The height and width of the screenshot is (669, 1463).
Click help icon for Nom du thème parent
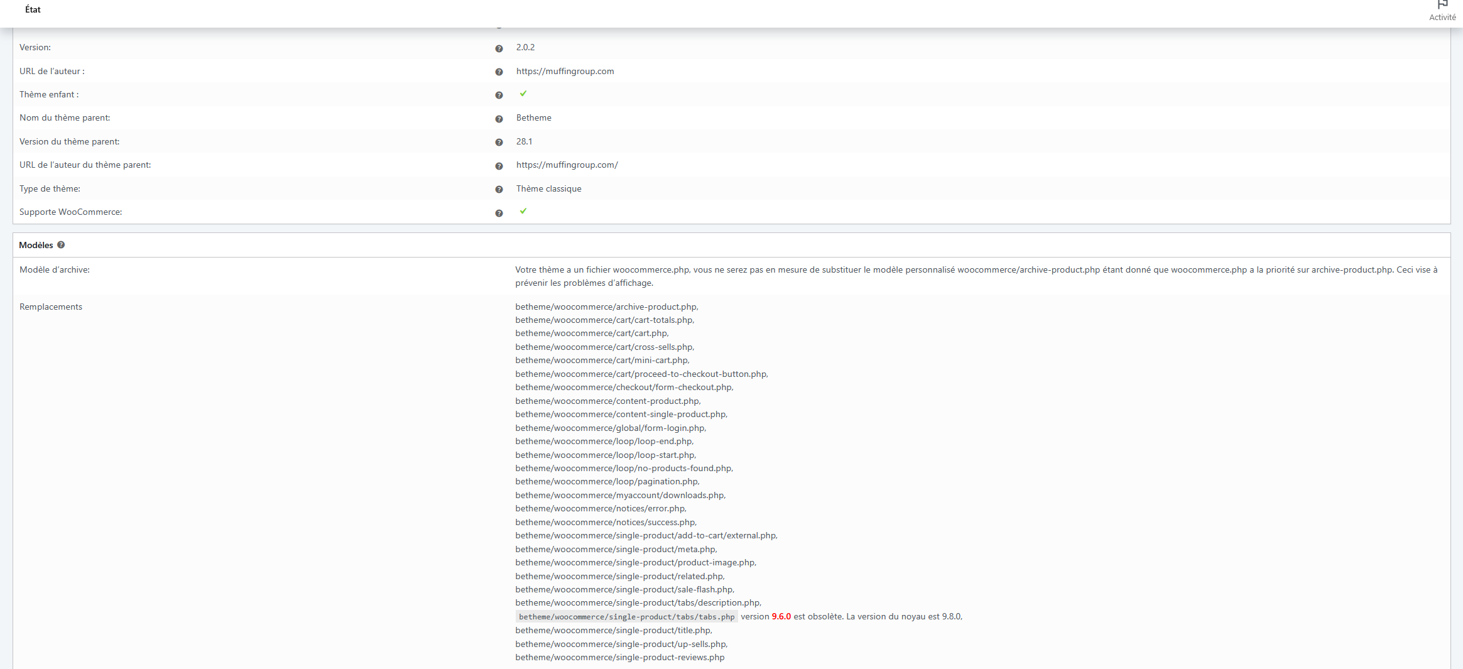499,119
